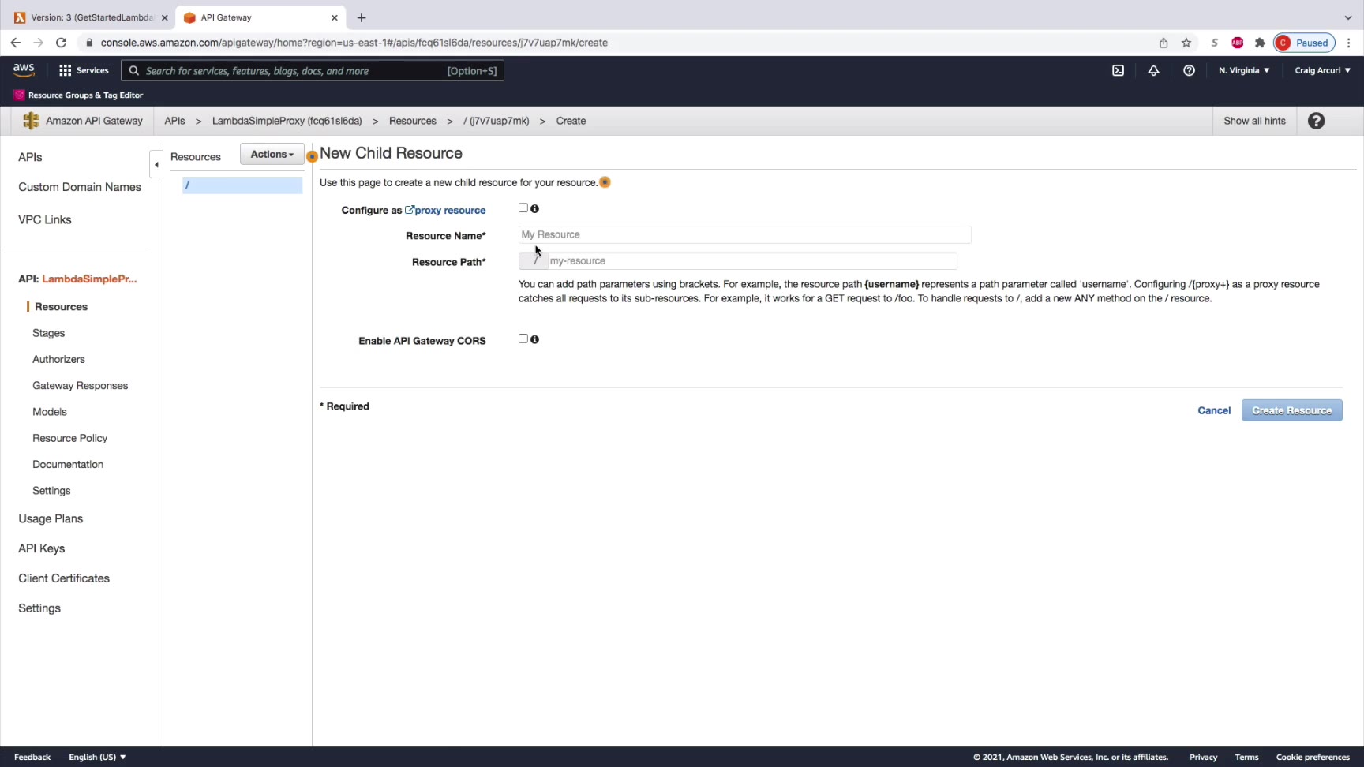Click the Create Resource button

click(1291, 410)
